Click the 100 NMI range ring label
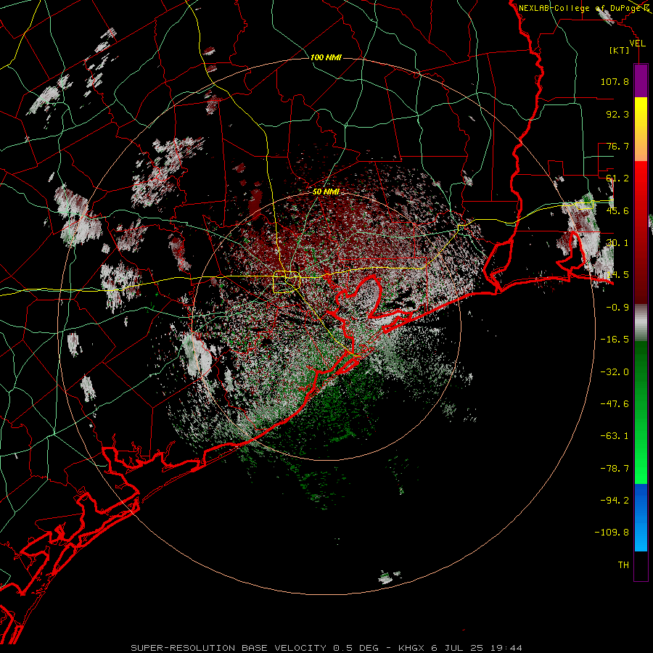This screenshot has width=653, height=653. 326,57
